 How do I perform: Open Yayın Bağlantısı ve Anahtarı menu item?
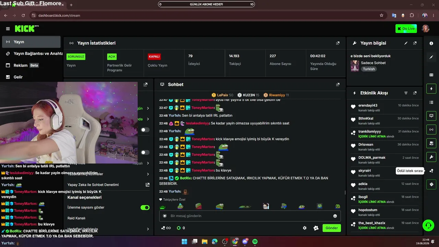(x=34, y=54)
